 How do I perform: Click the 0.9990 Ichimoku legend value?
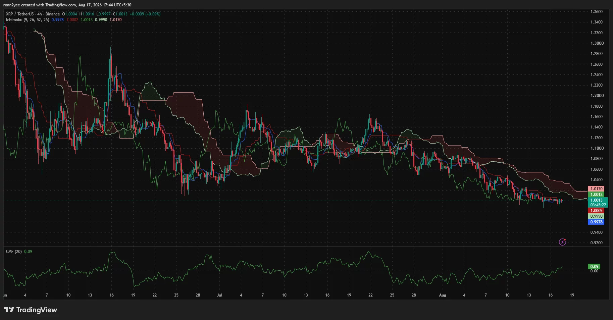point(101,20)
